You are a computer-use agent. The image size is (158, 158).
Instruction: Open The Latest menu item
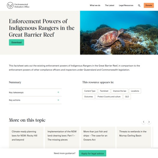[110, 5]
